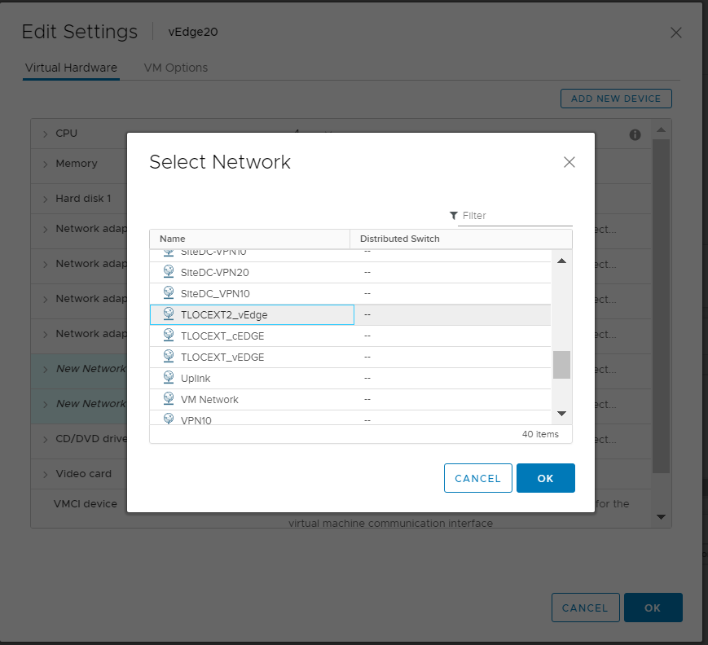The height and width of the screenshot is (645, 708).
Task: Confirm network selection with OK
Action: coord(545,478)
